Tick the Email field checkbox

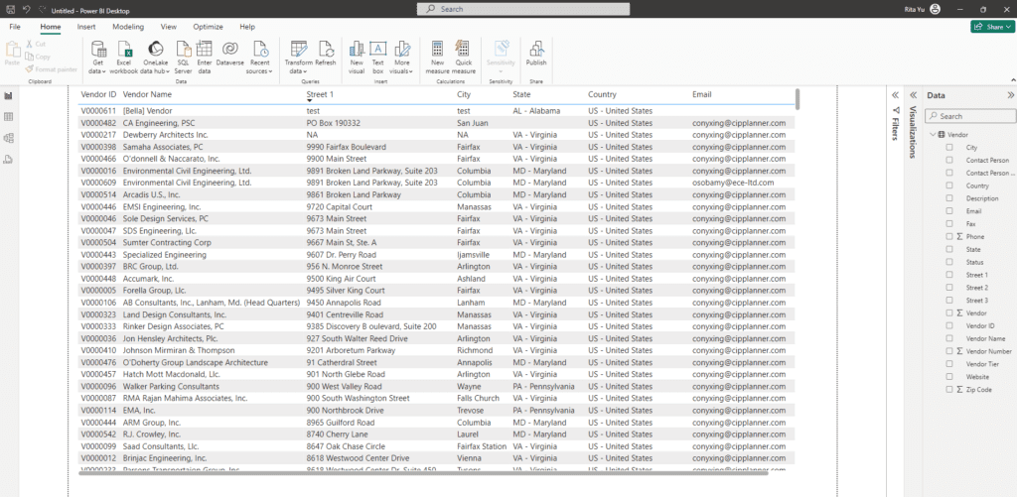point(948,211)
